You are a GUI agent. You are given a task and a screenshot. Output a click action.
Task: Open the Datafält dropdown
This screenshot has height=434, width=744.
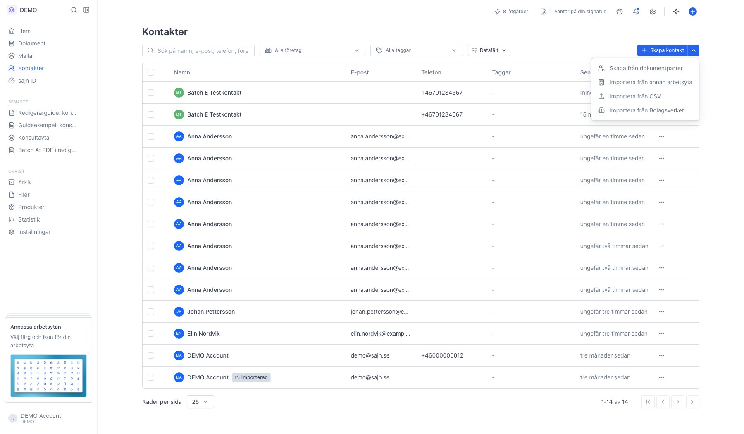[x=489, y=50]
